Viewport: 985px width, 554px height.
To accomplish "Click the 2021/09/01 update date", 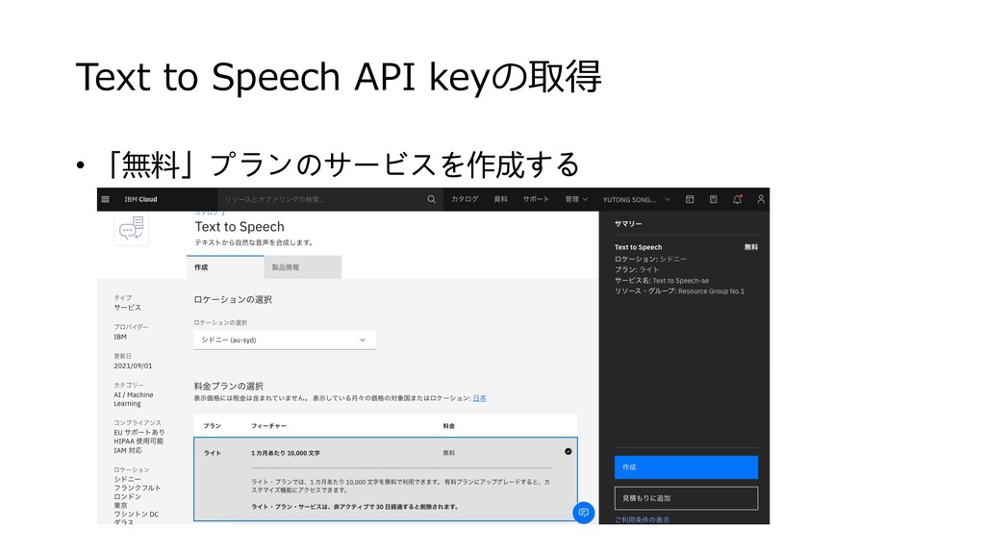I will 133,365.
